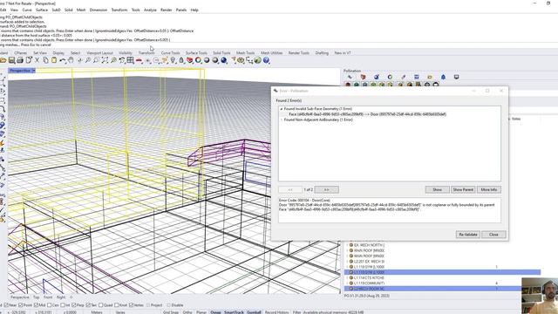Click the Pollination monitor screen icon

click(x=457, y=77)
